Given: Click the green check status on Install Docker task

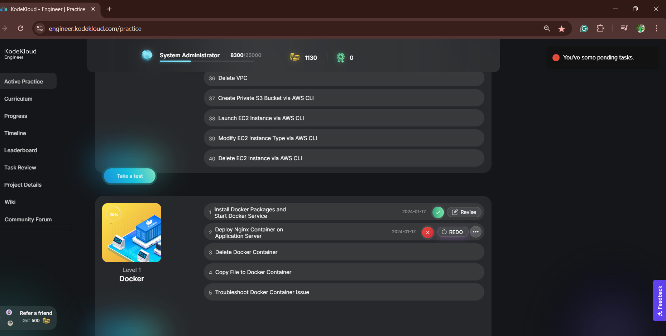Looking at the screenshot, I should 438,212.
